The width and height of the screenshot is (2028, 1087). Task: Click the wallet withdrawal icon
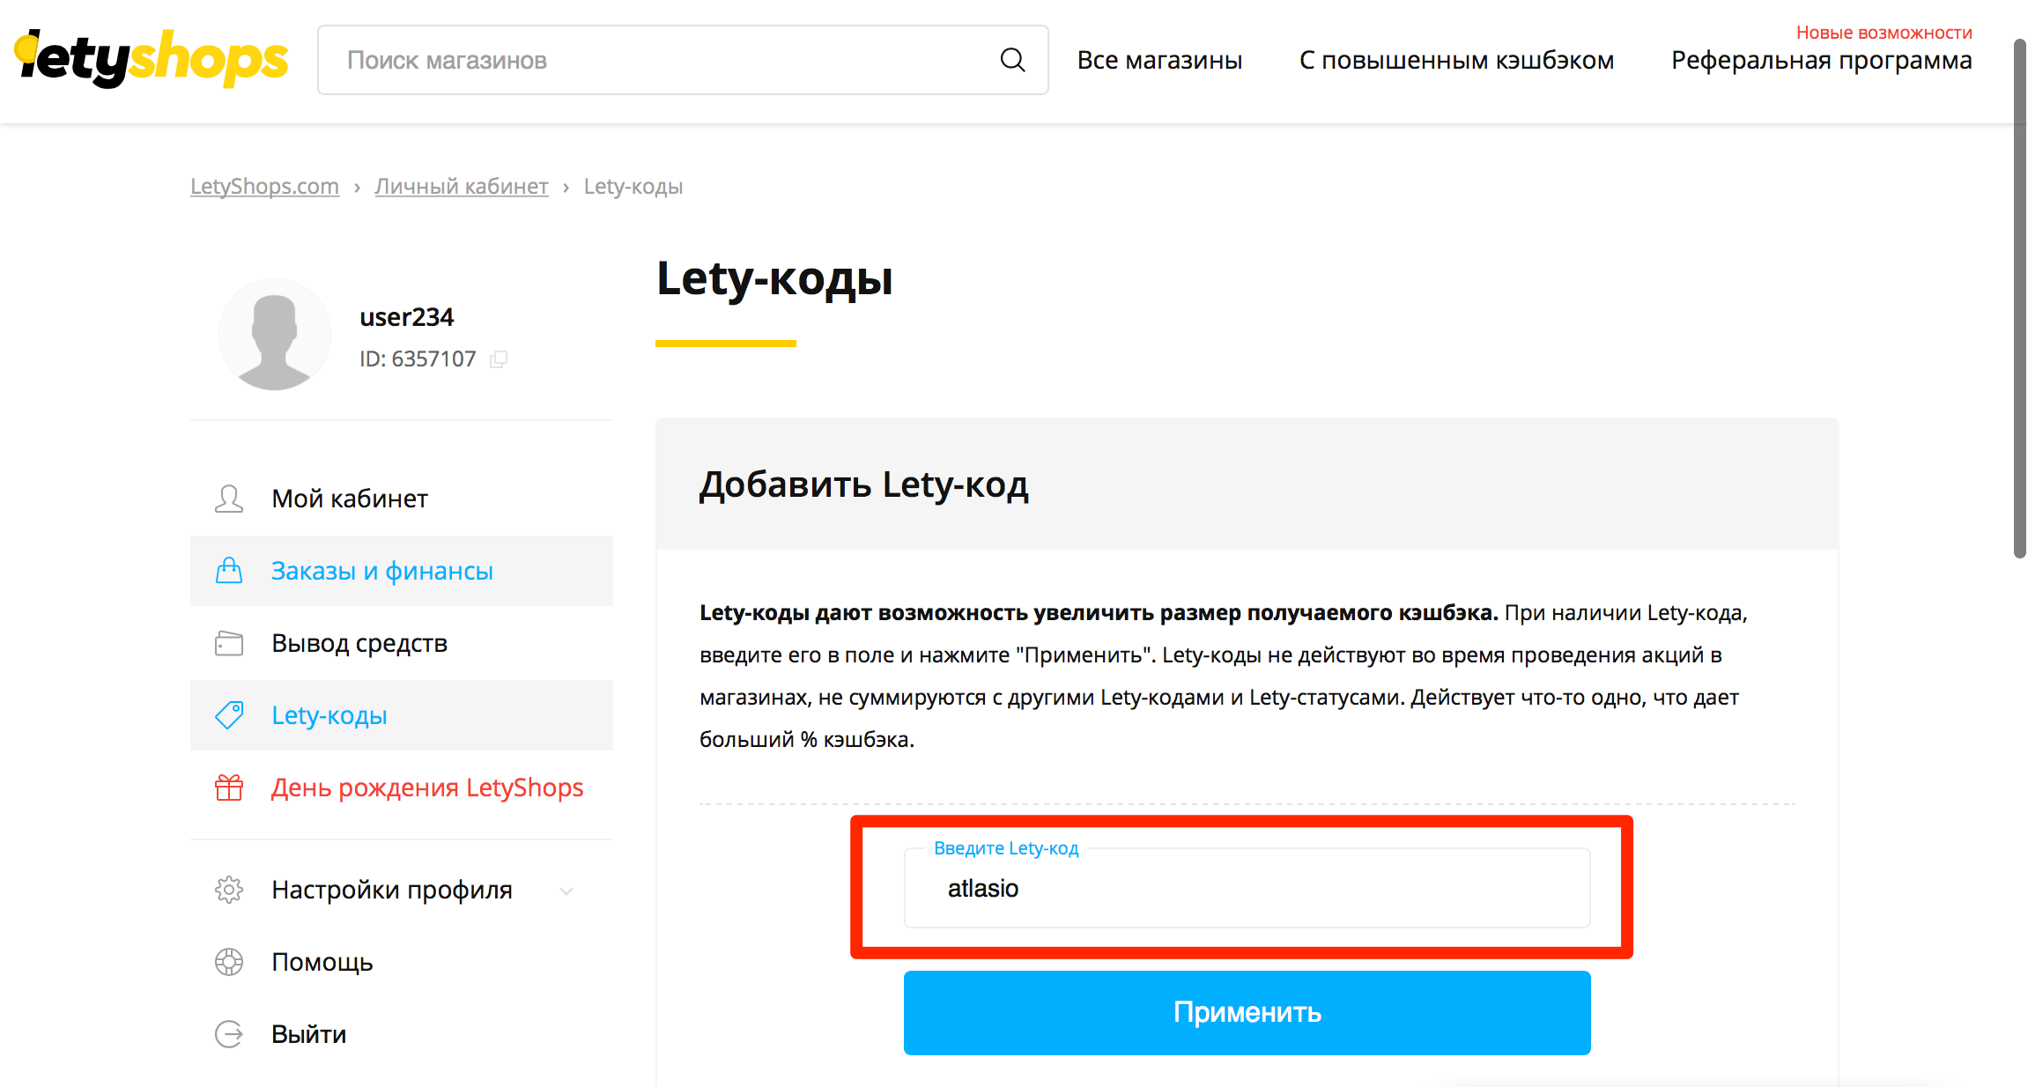[229, 643]
